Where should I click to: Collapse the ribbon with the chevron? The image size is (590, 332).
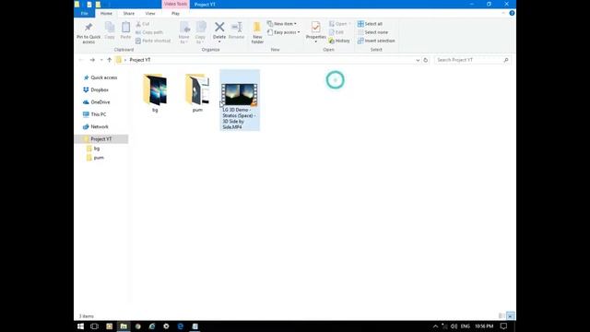(503, 13)
